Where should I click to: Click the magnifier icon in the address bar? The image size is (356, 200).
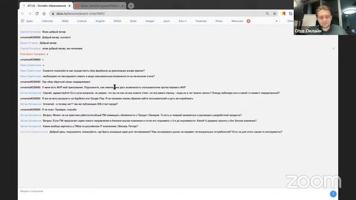pos(268,13)
